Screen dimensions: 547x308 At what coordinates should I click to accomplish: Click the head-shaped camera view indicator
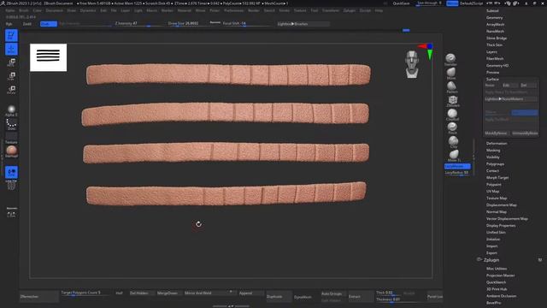(x=412, y=64)
